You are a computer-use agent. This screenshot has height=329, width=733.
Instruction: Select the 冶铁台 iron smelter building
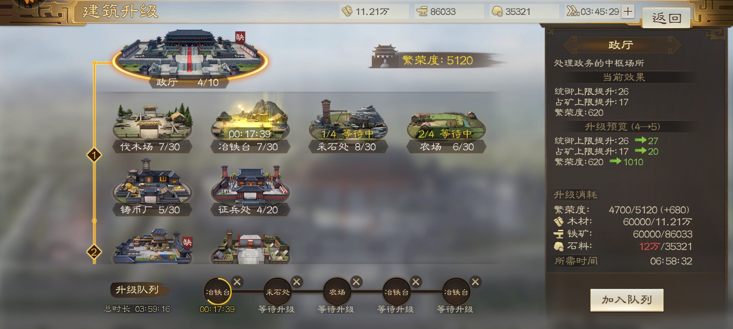[250, 126]
